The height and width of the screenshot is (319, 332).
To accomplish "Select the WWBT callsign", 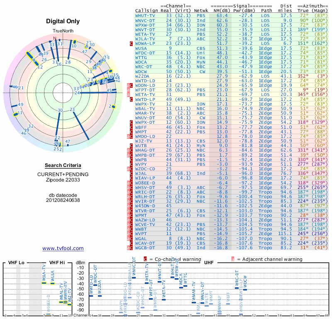I will point(141,229).
